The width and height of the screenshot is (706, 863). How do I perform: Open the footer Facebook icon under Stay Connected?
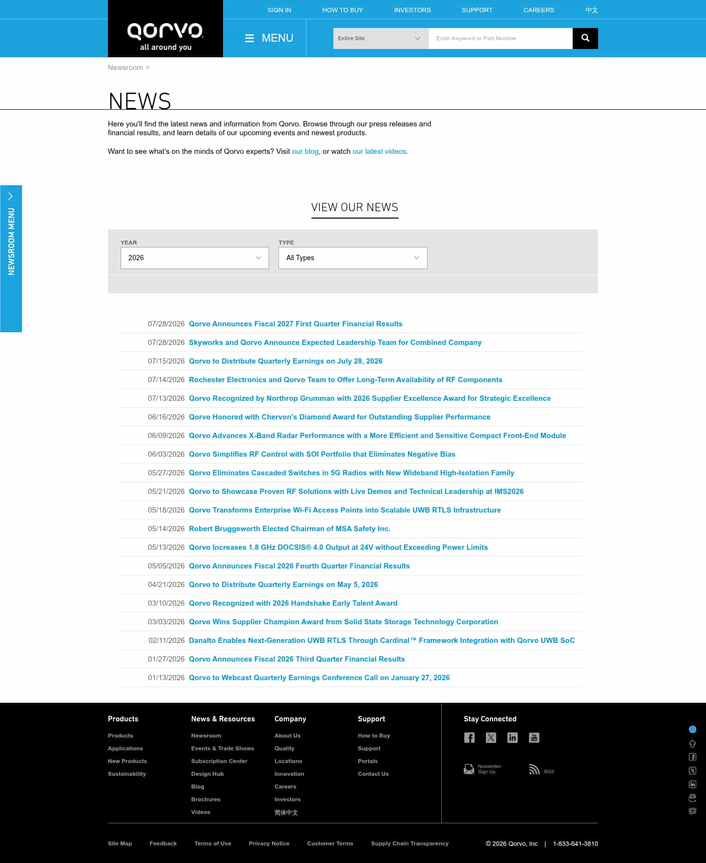pyautogui.click(x=469, y=738)
